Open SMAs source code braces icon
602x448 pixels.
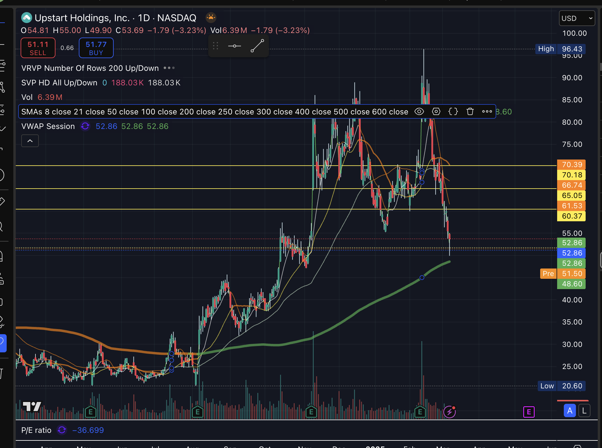pyautogui.click(x=453, y=112)
